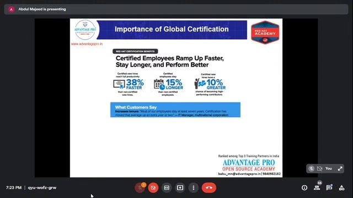Turn on the camera button
The image size is (353, 198).
click(153, 188)
